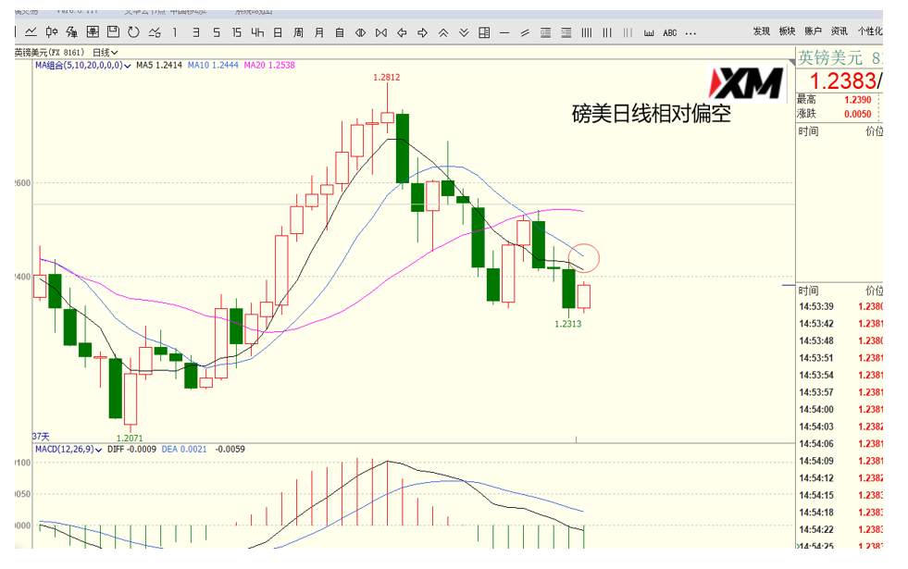
Task: Select the 1-minute period button
Action: pos(174,33)
